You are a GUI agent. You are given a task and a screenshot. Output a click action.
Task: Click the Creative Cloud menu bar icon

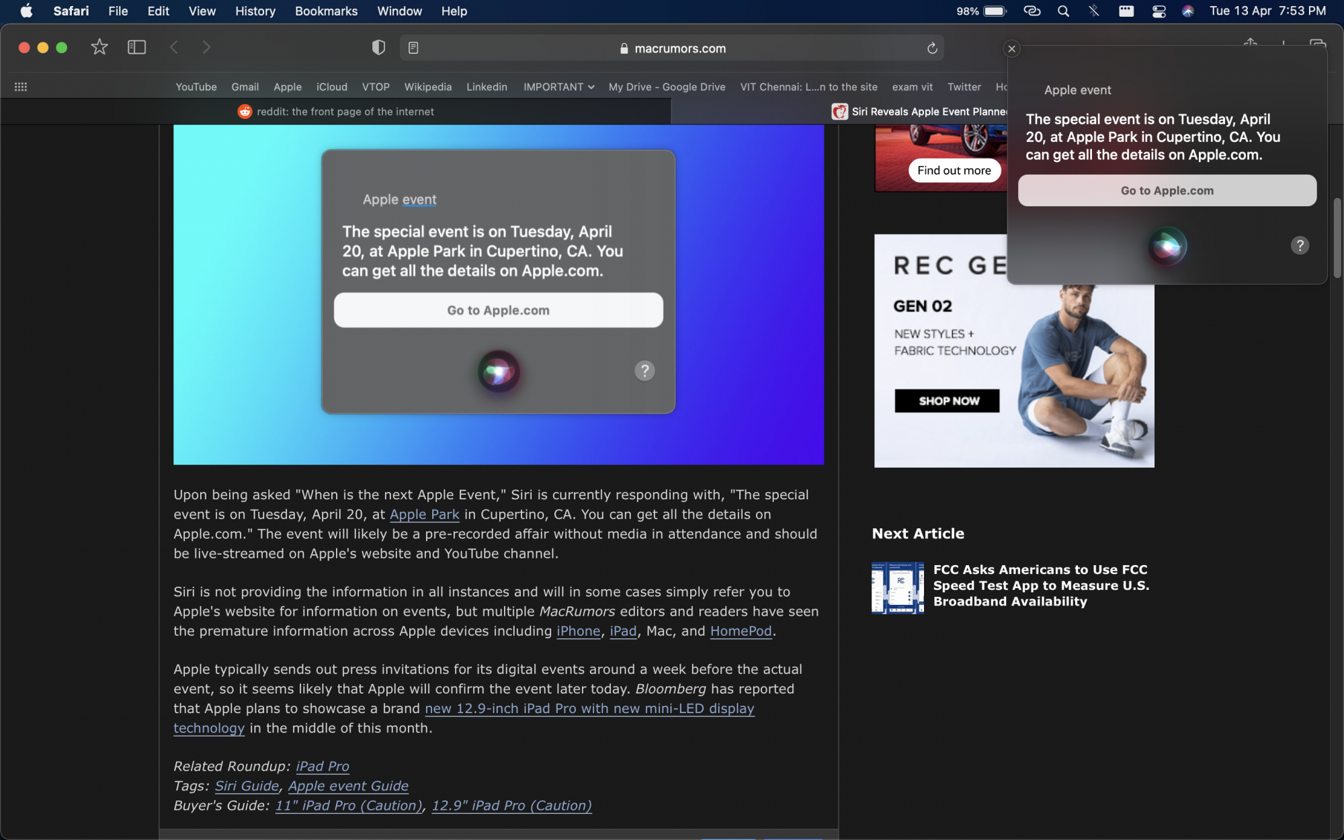coord(1032,11)
